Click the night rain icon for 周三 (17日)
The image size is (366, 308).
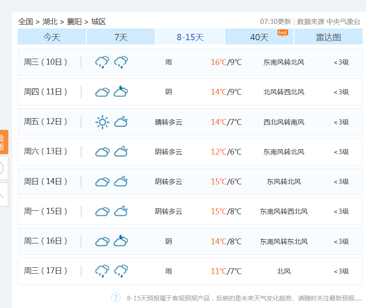tap(121, 271)
